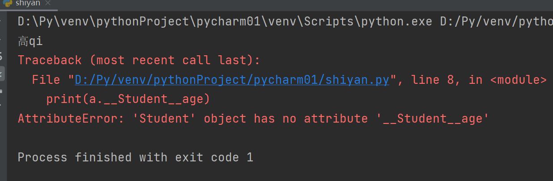Click the print(a.__Student__age) code line

tap(128, 99)
